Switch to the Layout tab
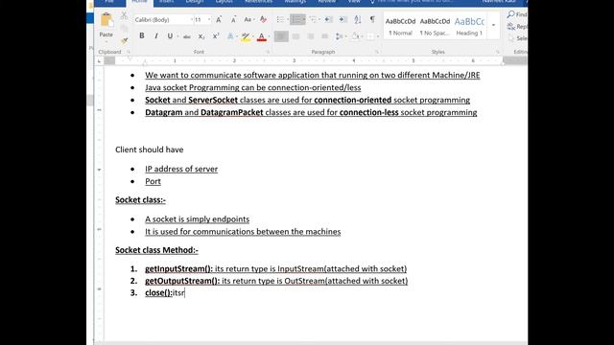The width and height of the screenshot is (614, 345). (x=224, y=2)
